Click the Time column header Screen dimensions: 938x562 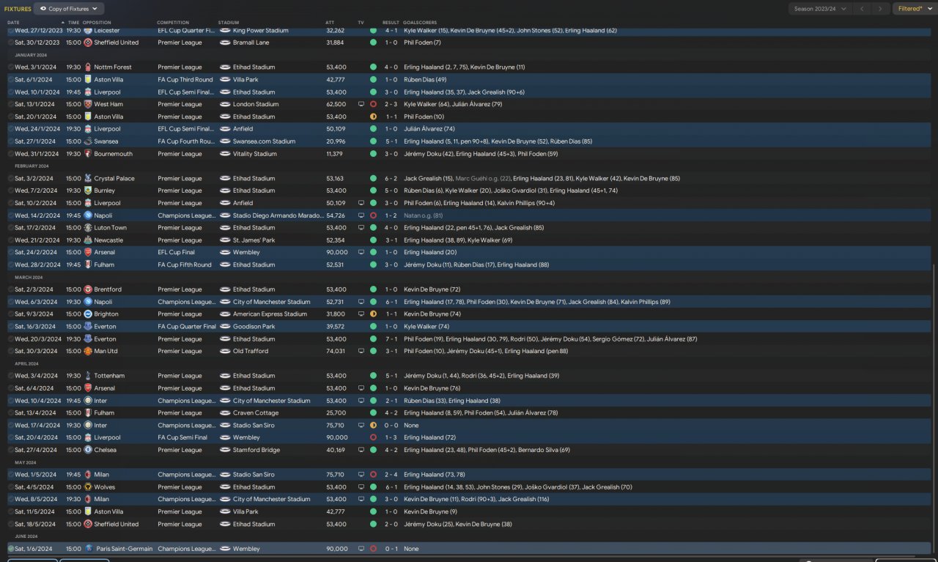73,23
